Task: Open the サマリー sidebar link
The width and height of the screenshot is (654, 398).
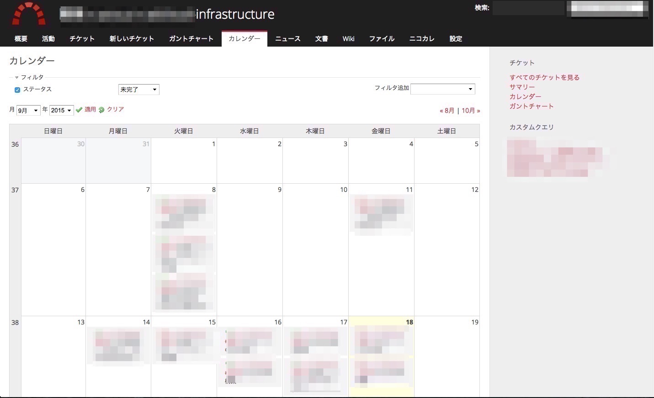Action: click(522, 87)
